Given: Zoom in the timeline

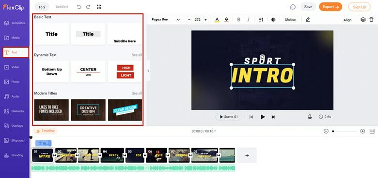Looking at the screenshot, I should coord(362,131).
